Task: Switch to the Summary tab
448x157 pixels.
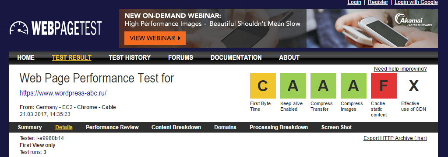Action: click(x=30, y=127)
